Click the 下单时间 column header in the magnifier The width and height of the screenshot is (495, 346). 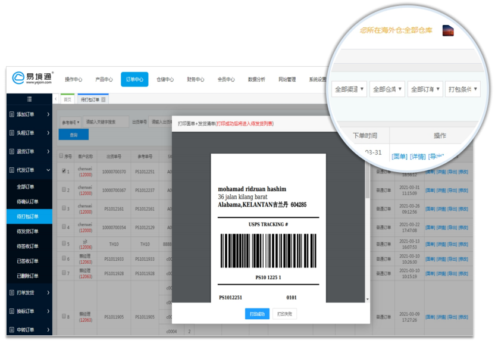point(365,136)
